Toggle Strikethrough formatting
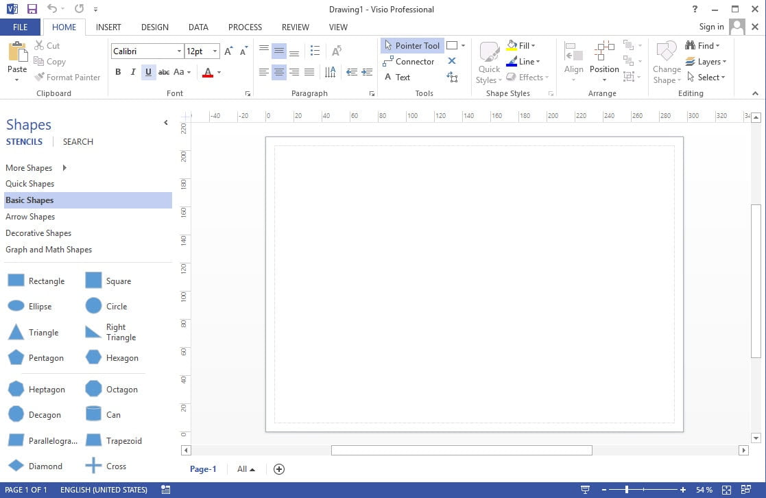 [164, 72]
